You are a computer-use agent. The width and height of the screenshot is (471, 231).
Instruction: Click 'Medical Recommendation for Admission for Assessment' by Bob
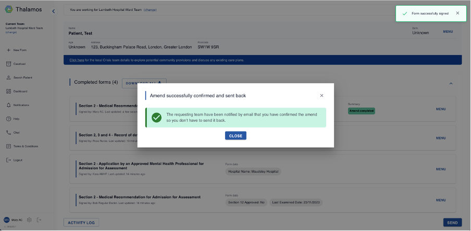pyautogui.click(x=140, y=197)
